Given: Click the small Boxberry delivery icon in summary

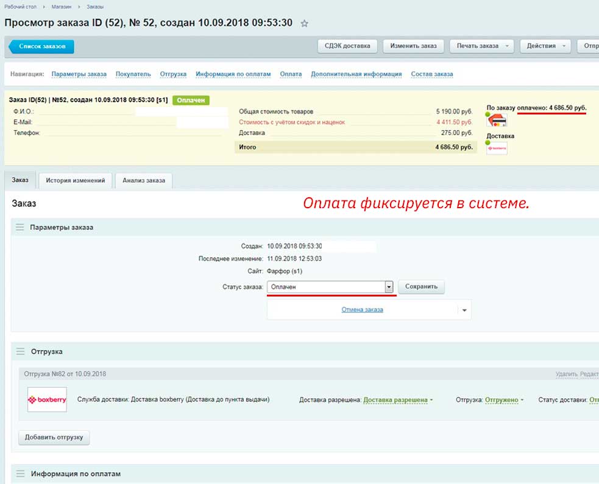Looking at the screenshot, I should pyautogui.click(x=497, y=148).
